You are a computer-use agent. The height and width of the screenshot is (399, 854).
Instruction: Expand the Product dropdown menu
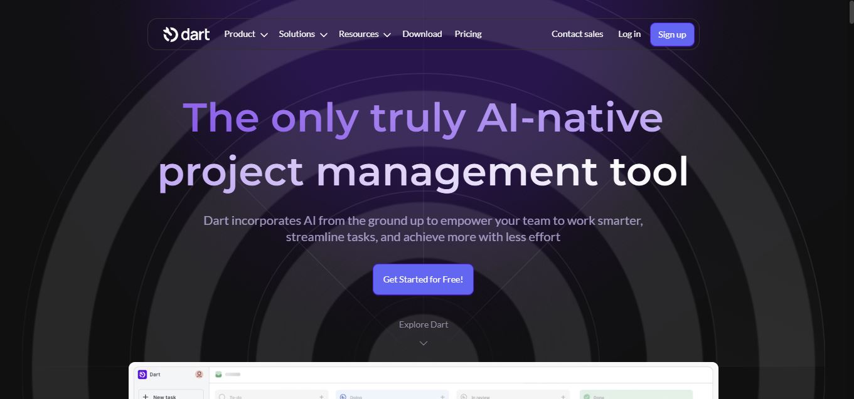(246, 34)
